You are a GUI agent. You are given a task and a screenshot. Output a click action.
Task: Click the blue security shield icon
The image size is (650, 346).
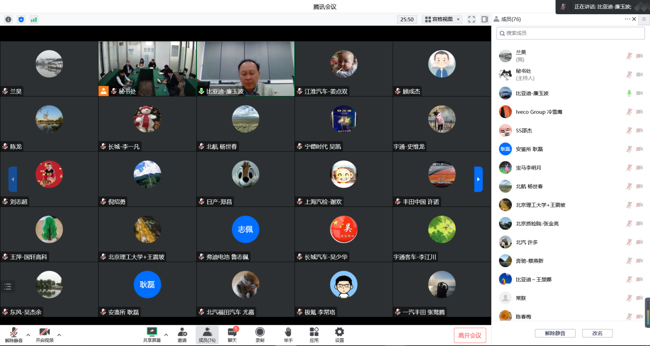coord(21,19)
